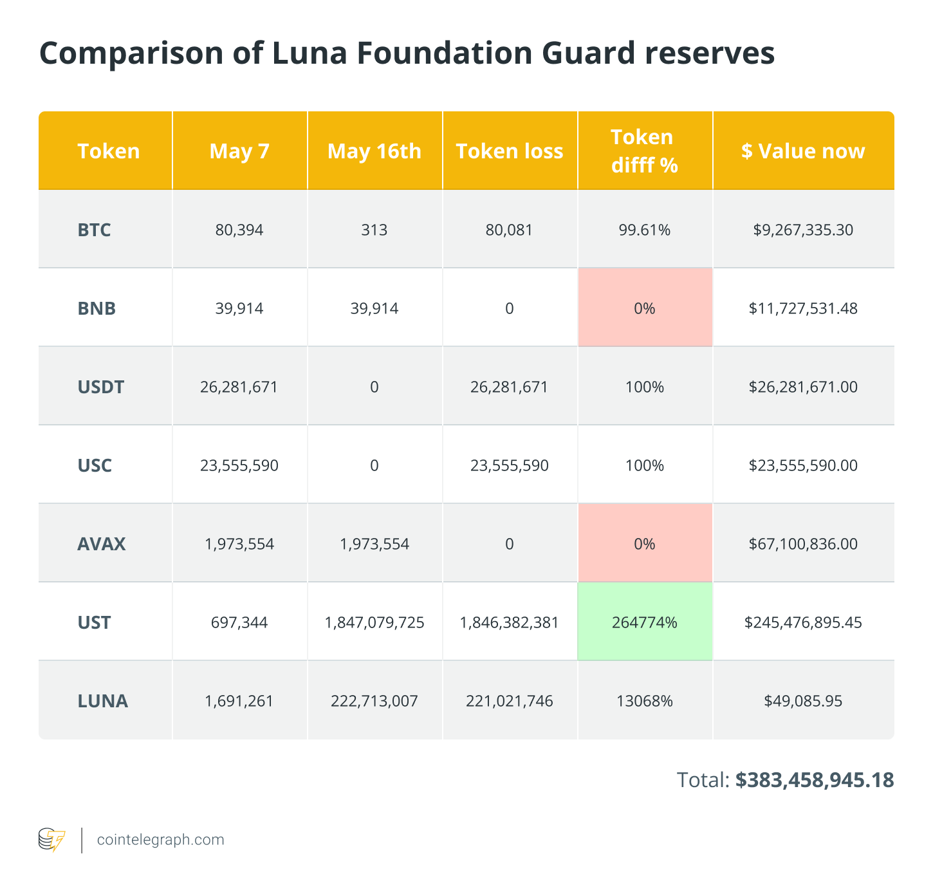Click the pink 0% cell for BNB
Image resolution: width=933 pixels, height=892 pixels.
[645, 308]
